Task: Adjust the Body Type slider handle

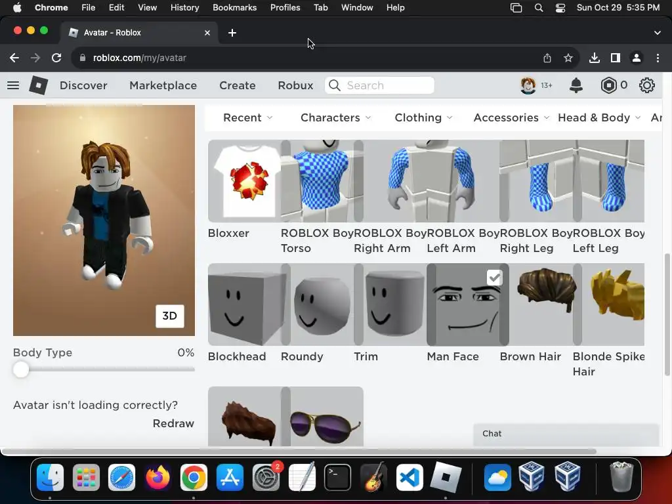Action: tap(20, 369)
